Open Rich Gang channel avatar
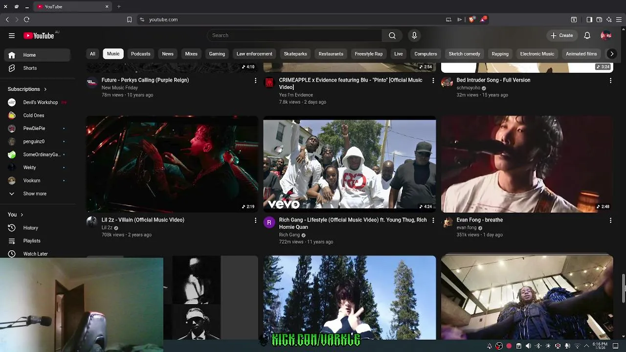 [x=269, y=223]
